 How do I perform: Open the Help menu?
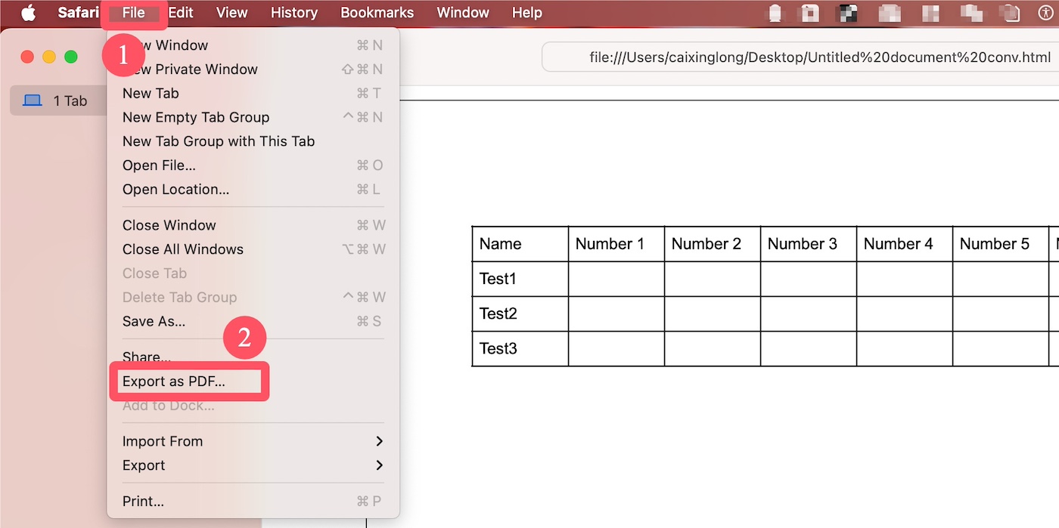(526, 12)
